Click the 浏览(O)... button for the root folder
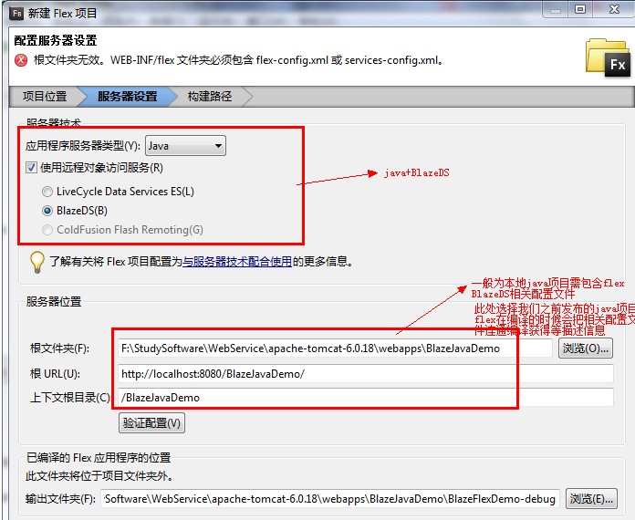This screenshot has height=520, width=635. 586,348
